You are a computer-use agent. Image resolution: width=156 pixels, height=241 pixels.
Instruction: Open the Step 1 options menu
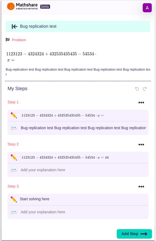pos(141,103)
